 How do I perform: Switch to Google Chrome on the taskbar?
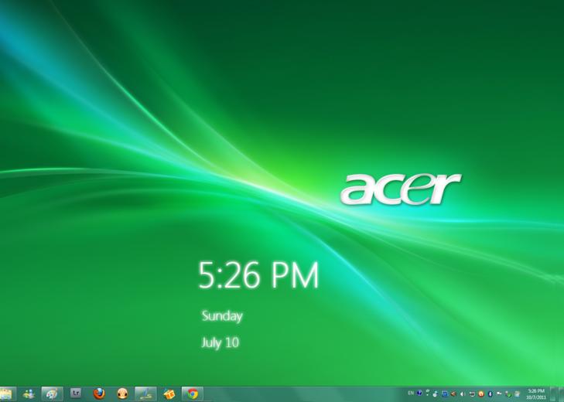pyautogui.click(x=193, y=394)
